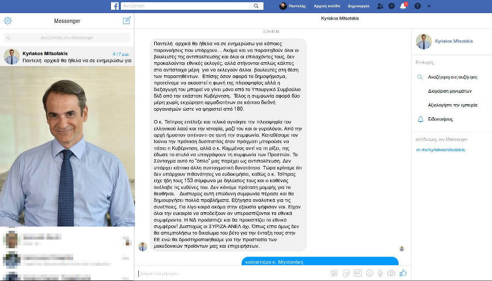
Task: Expand the account dropdown arrow
Action: 429,6
